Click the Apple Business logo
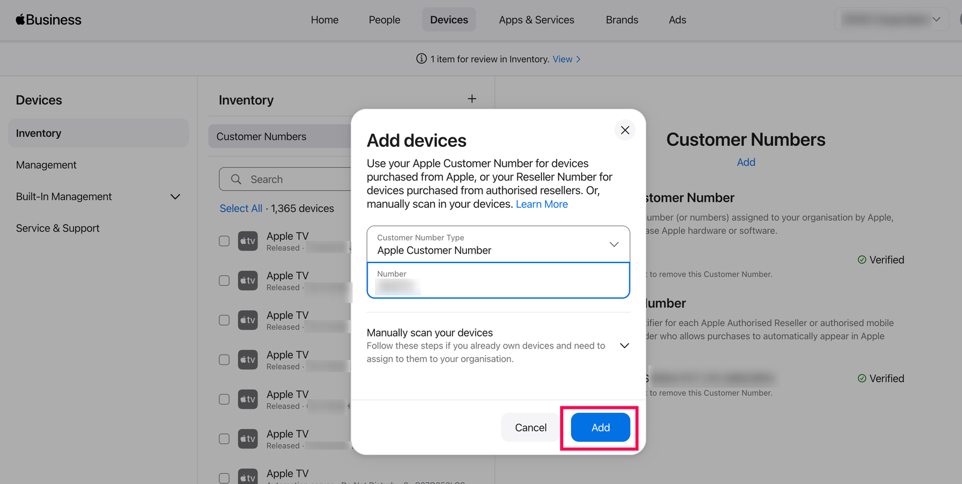This screenshot has height=484, width=962. pyautogui.click(x=49, y=20)
